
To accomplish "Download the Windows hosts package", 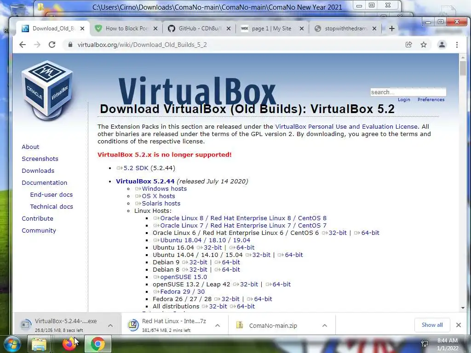I will (161, 189).
